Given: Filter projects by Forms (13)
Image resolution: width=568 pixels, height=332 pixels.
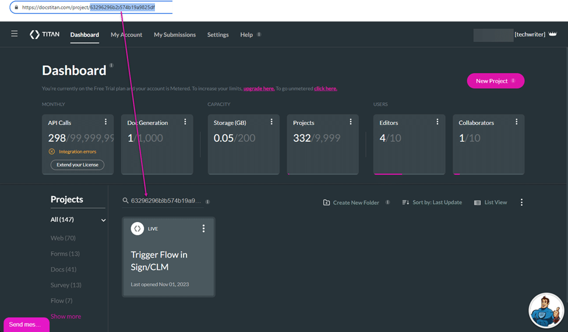Looking at the screenshot, I should coord(65,254).
